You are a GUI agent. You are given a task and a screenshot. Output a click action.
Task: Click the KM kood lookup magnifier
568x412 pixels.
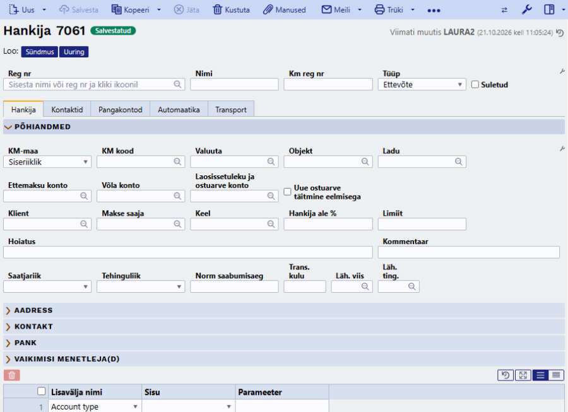click(x=177, y=162)
